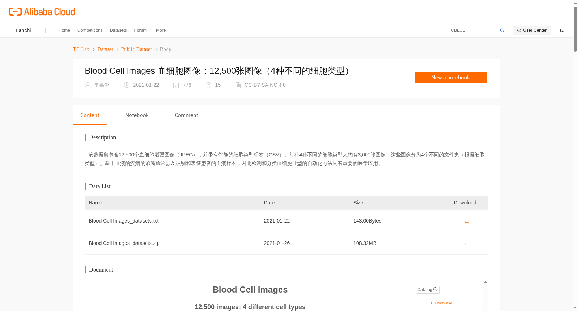
Task: Jump to 1. Overview in the catalog
Action: 441,303
